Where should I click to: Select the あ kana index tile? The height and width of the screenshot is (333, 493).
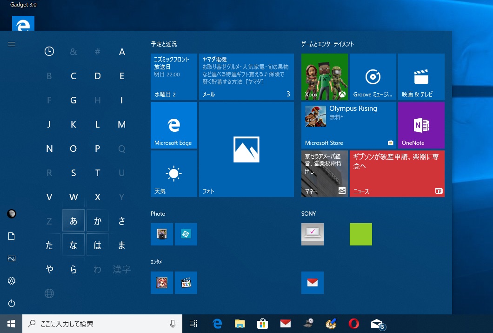73,221
